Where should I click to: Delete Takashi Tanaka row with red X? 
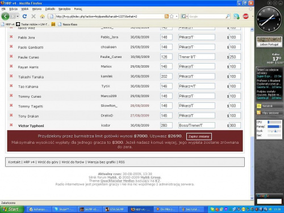11,76
